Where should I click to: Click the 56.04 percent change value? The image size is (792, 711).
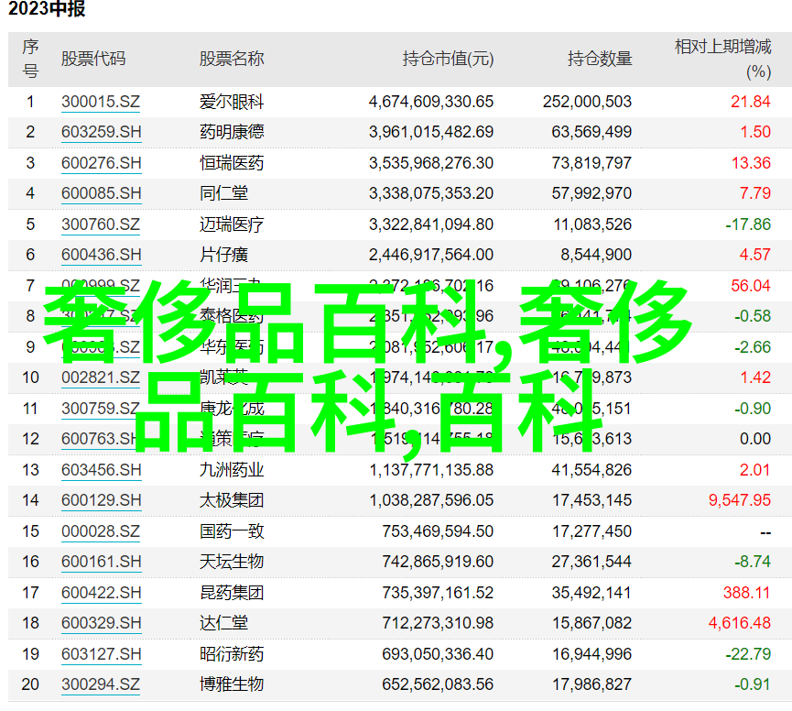click(x=751, y=286)
